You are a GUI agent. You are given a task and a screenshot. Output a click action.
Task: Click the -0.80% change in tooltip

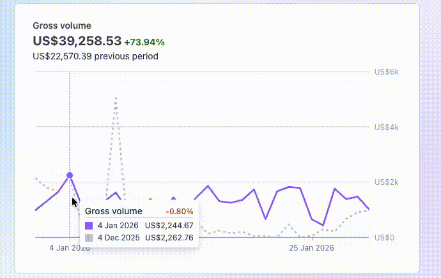(x=179, y=211)
